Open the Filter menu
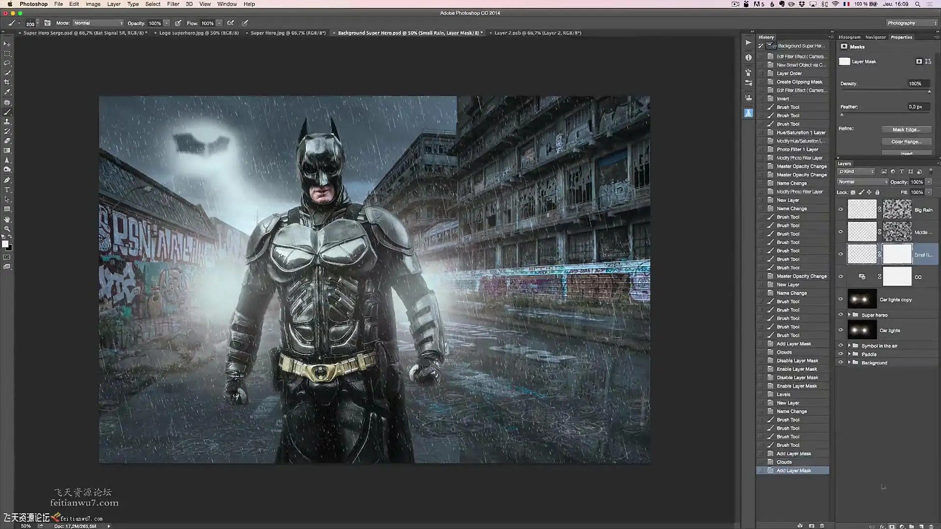Image resolution: width=941 pixels, height=529 pixels. point(173,4)
